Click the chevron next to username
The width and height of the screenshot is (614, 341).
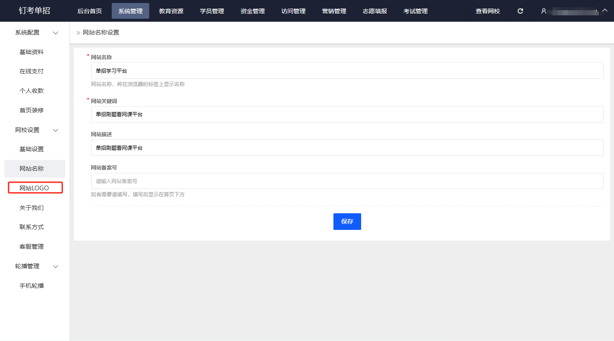click(604, 10)
